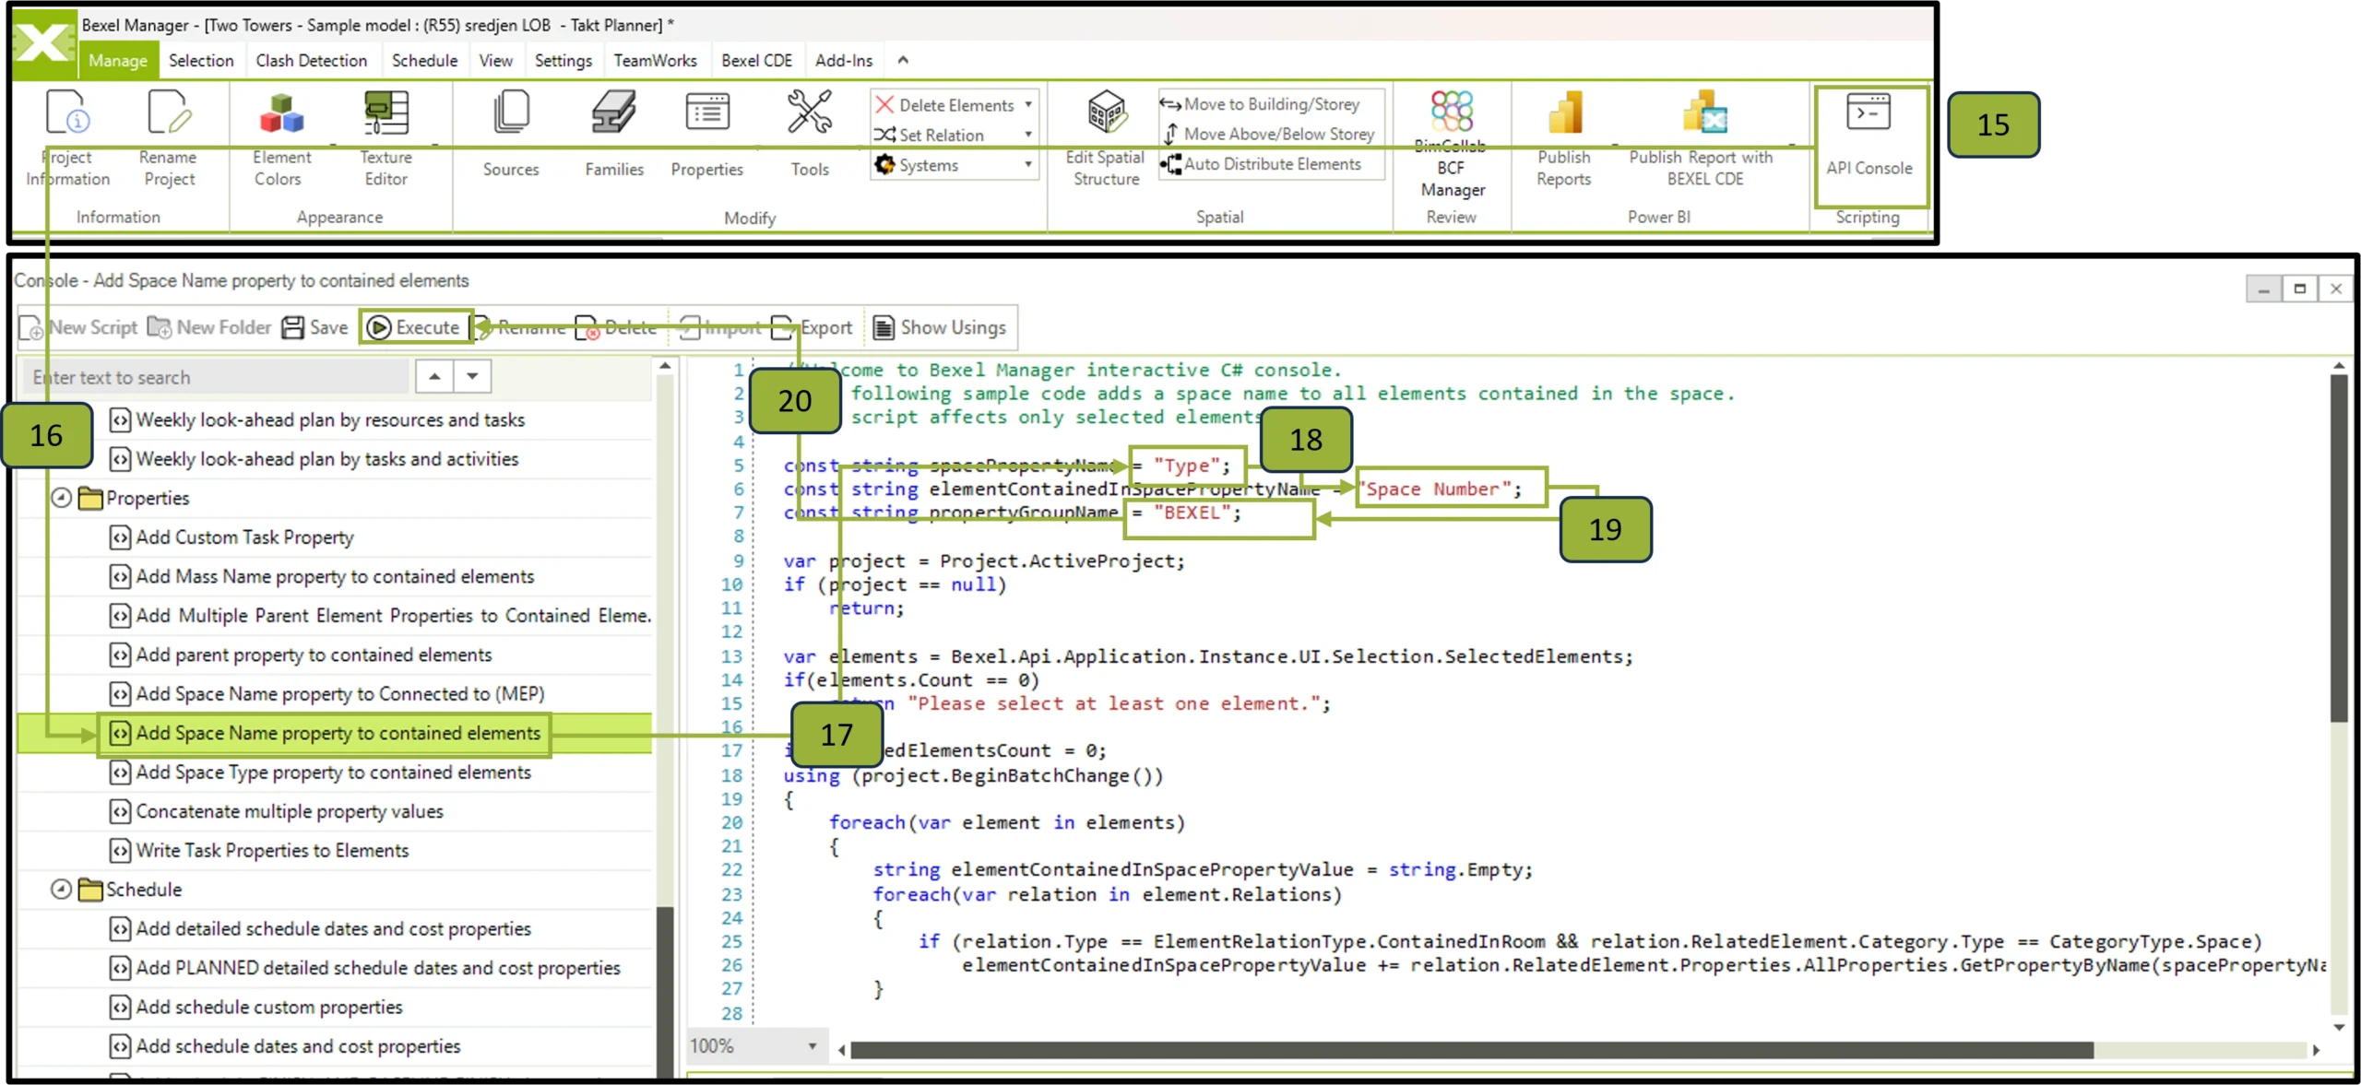Click the code editor horizontal scrollbar
This screenshot has width=2361, height=1085.
tap(1471, 1049)
